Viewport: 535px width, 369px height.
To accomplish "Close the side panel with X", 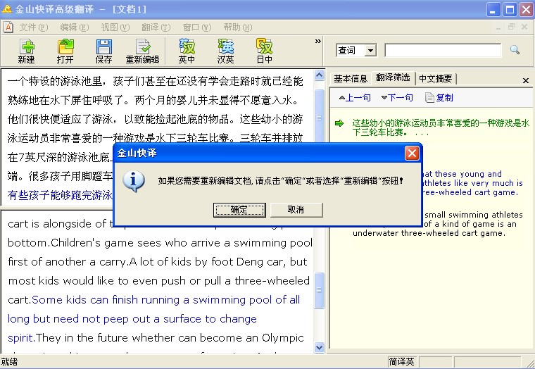I will 526,80.
